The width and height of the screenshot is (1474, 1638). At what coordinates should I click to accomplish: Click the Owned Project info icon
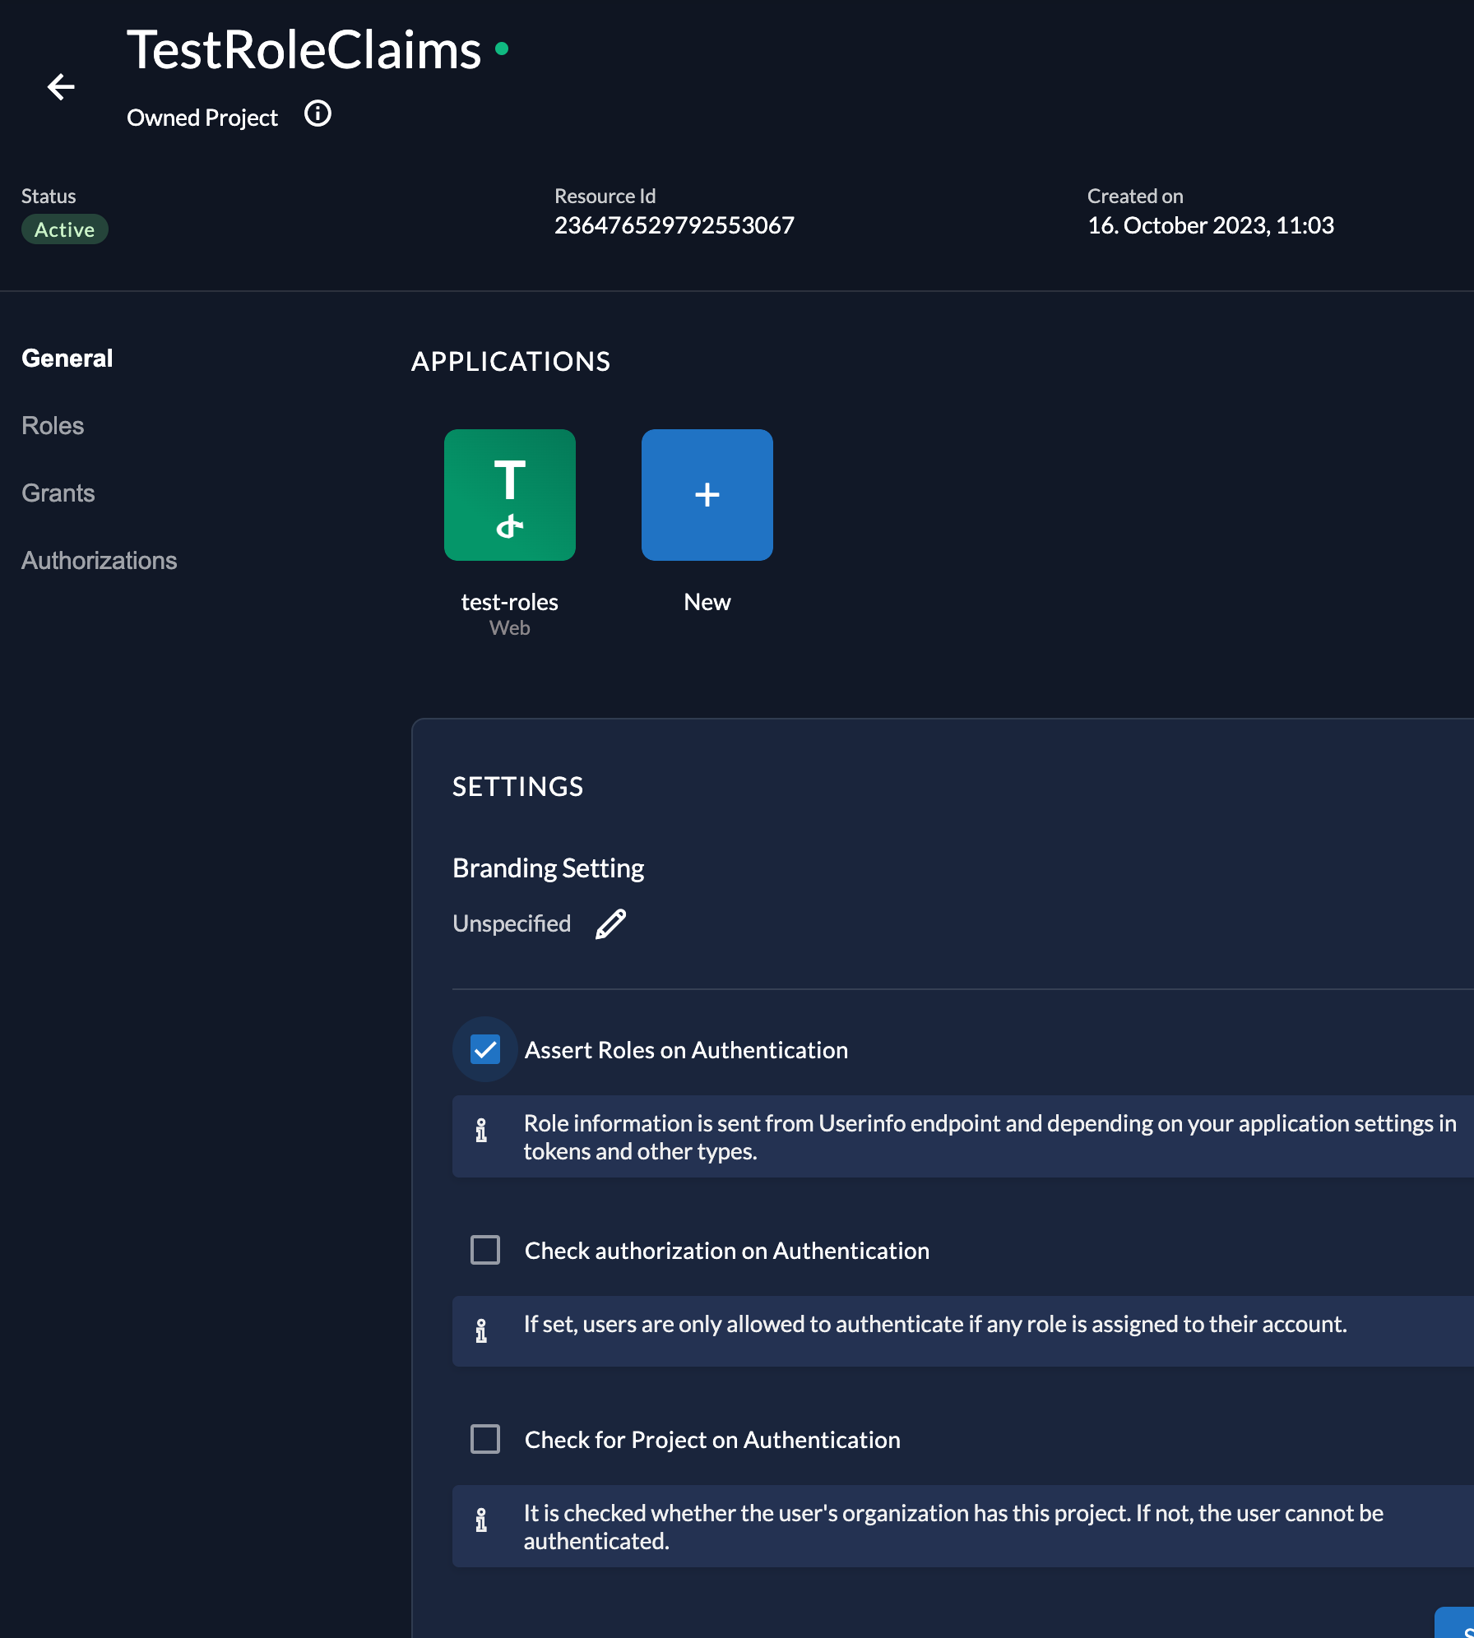[x=318, y=113]
